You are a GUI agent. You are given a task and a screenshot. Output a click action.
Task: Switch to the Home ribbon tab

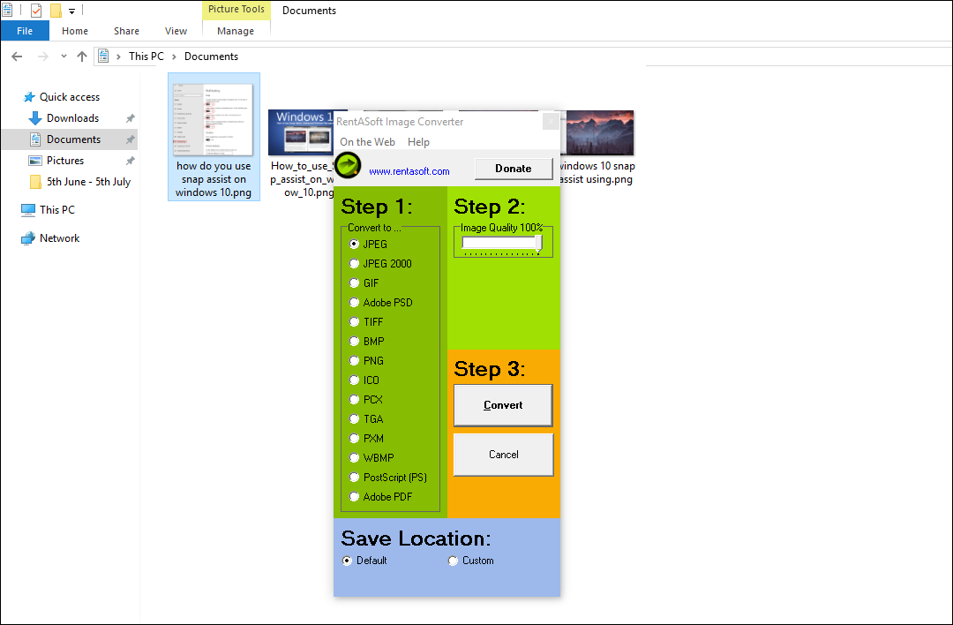(75, 31)
